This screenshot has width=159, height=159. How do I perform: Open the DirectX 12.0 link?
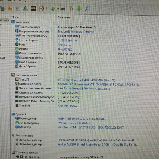[65, 49]
